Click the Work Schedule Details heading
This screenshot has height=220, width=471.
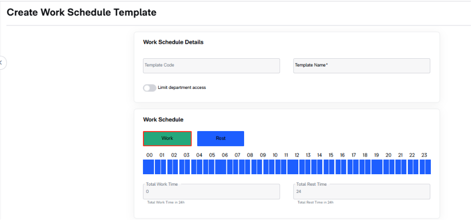pyautogui.click(x=173, y=42)
